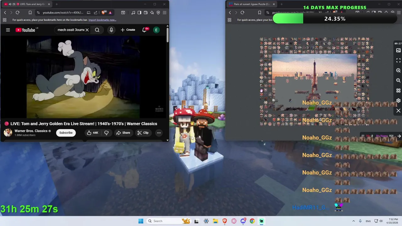Open the YouTube hamburger guide menu
Image resolution: width=402 pixels, height=226 pixels.
pos(8,30)
